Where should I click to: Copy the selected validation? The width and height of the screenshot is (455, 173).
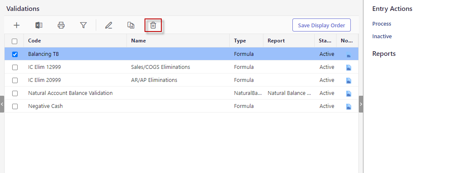pyautogui.click(x=131, y=25)
